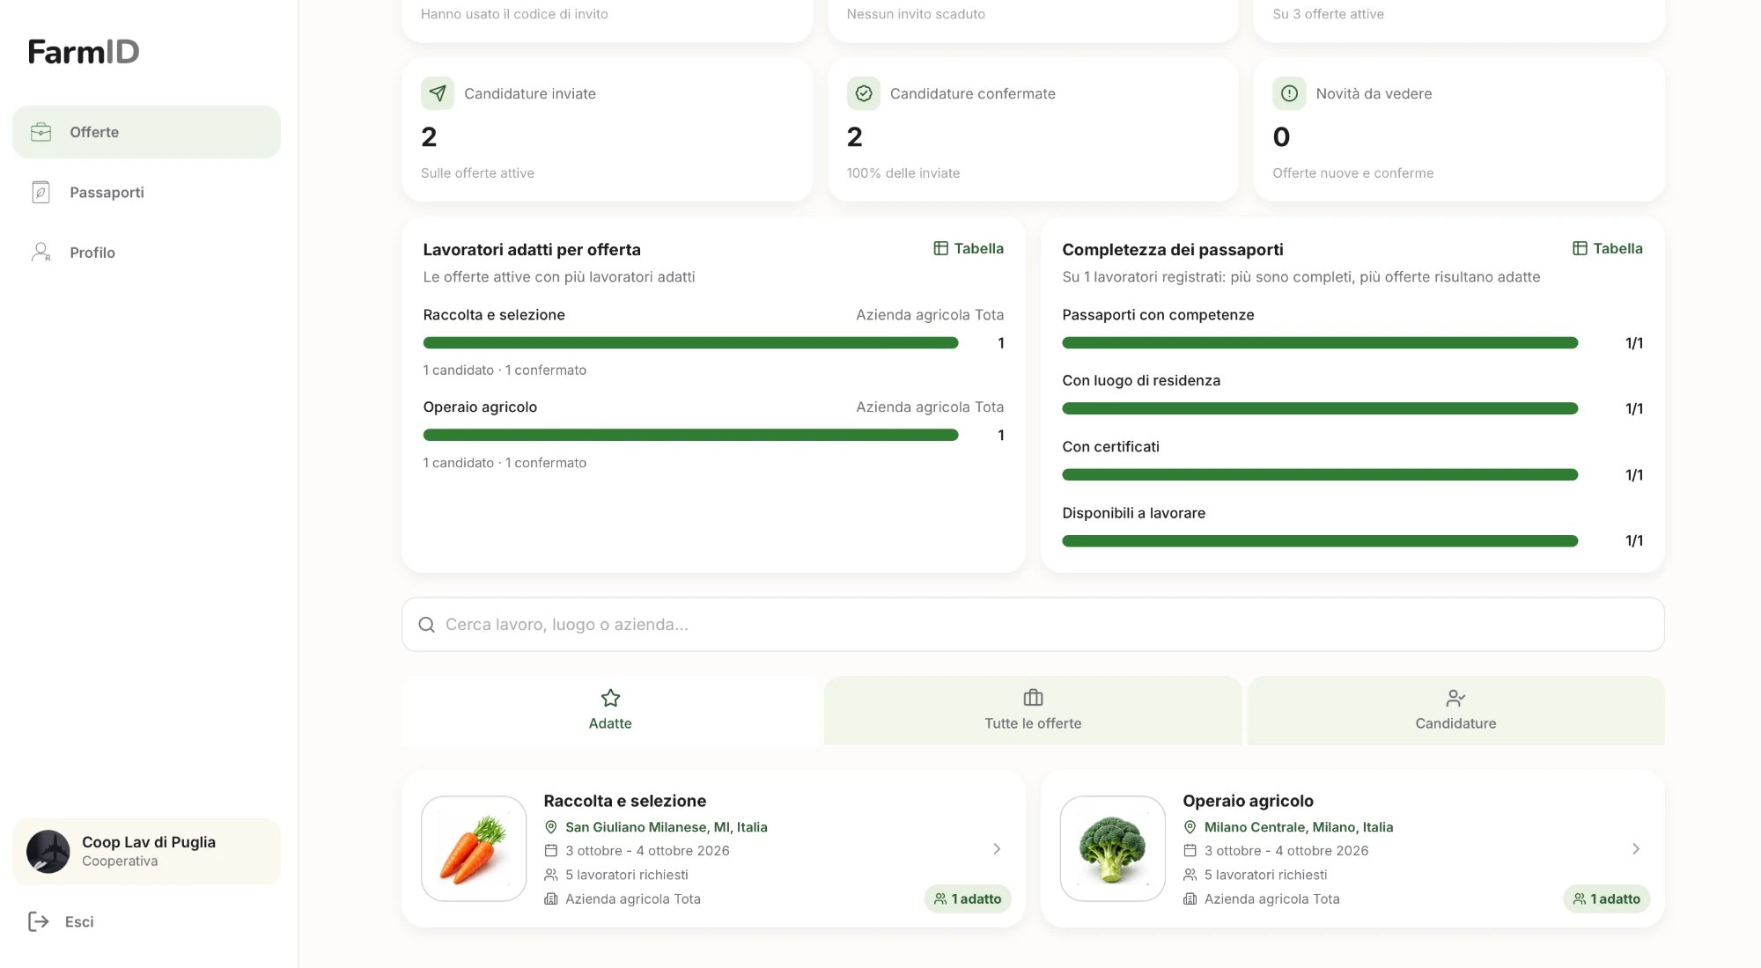Click San Giuliano Milanese location link
Image resolution: width=1761 pixels, height=968 pixels.
click(x=666, y=827)
